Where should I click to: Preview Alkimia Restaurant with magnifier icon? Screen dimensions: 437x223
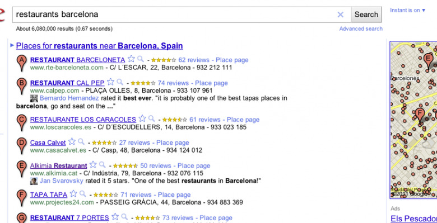pyautogui.click(x=103, y=165)
